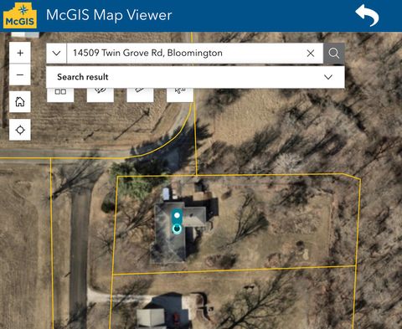Screen dimensions: 402x329
Task: Clear the address search text
Action: pos(311,53)
